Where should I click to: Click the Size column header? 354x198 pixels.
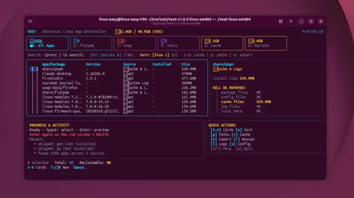tap(186, 64)
